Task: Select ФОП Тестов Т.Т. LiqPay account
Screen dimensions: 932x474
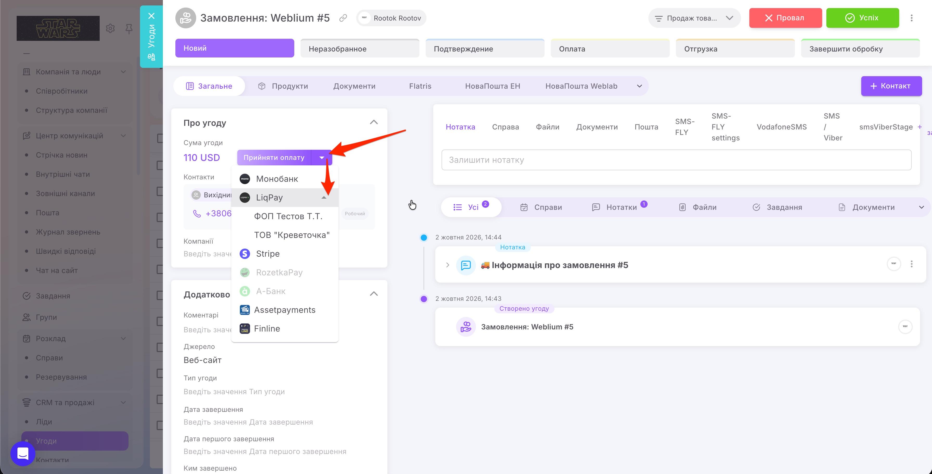Action: pos(288,216)
